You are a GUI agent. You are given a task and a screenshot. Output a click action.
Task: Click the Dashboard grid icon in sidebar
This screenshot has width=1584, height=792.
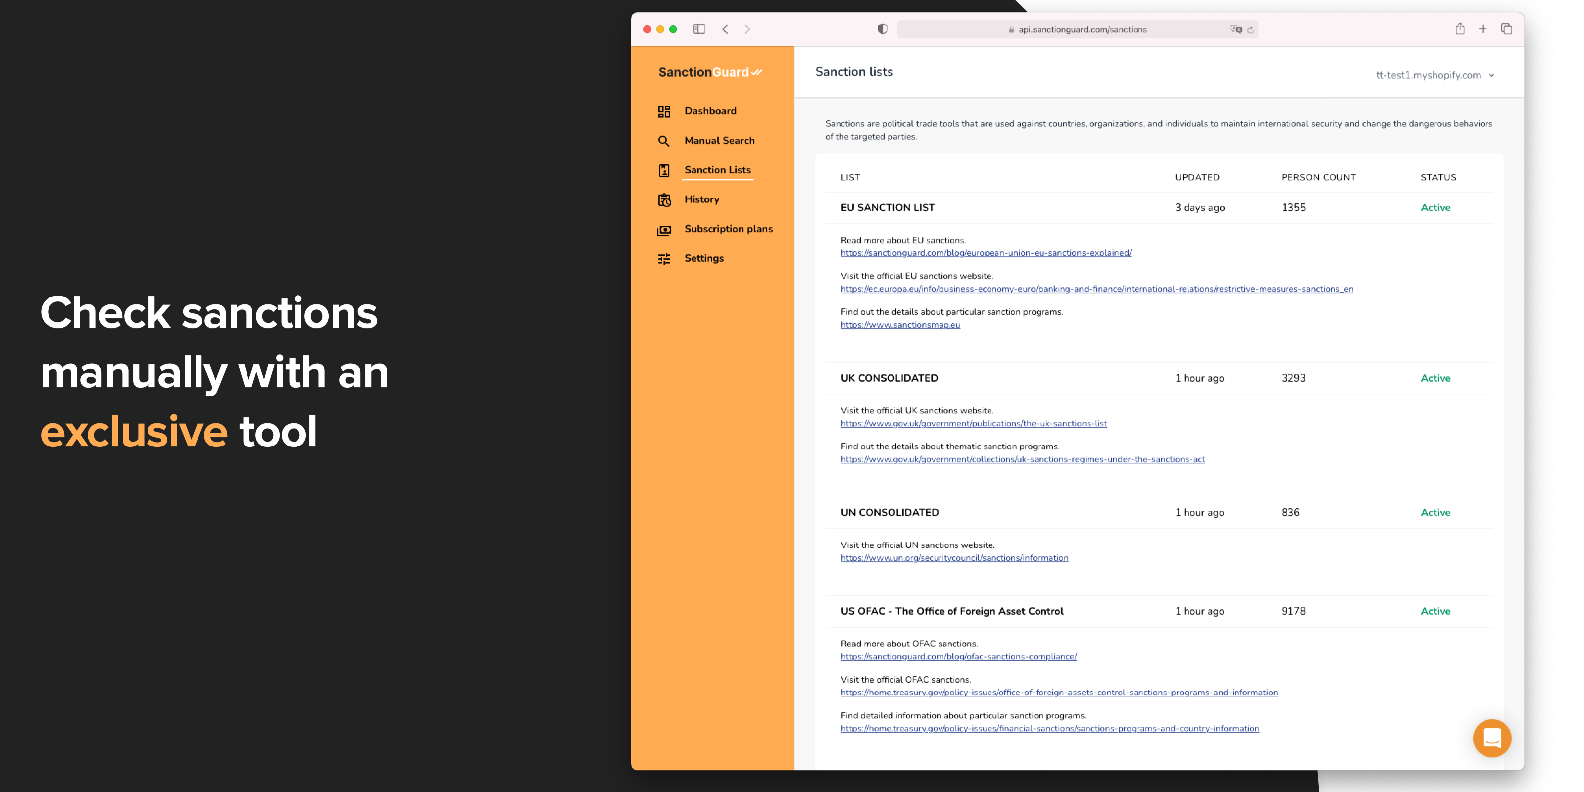click(x=663, y=111)
